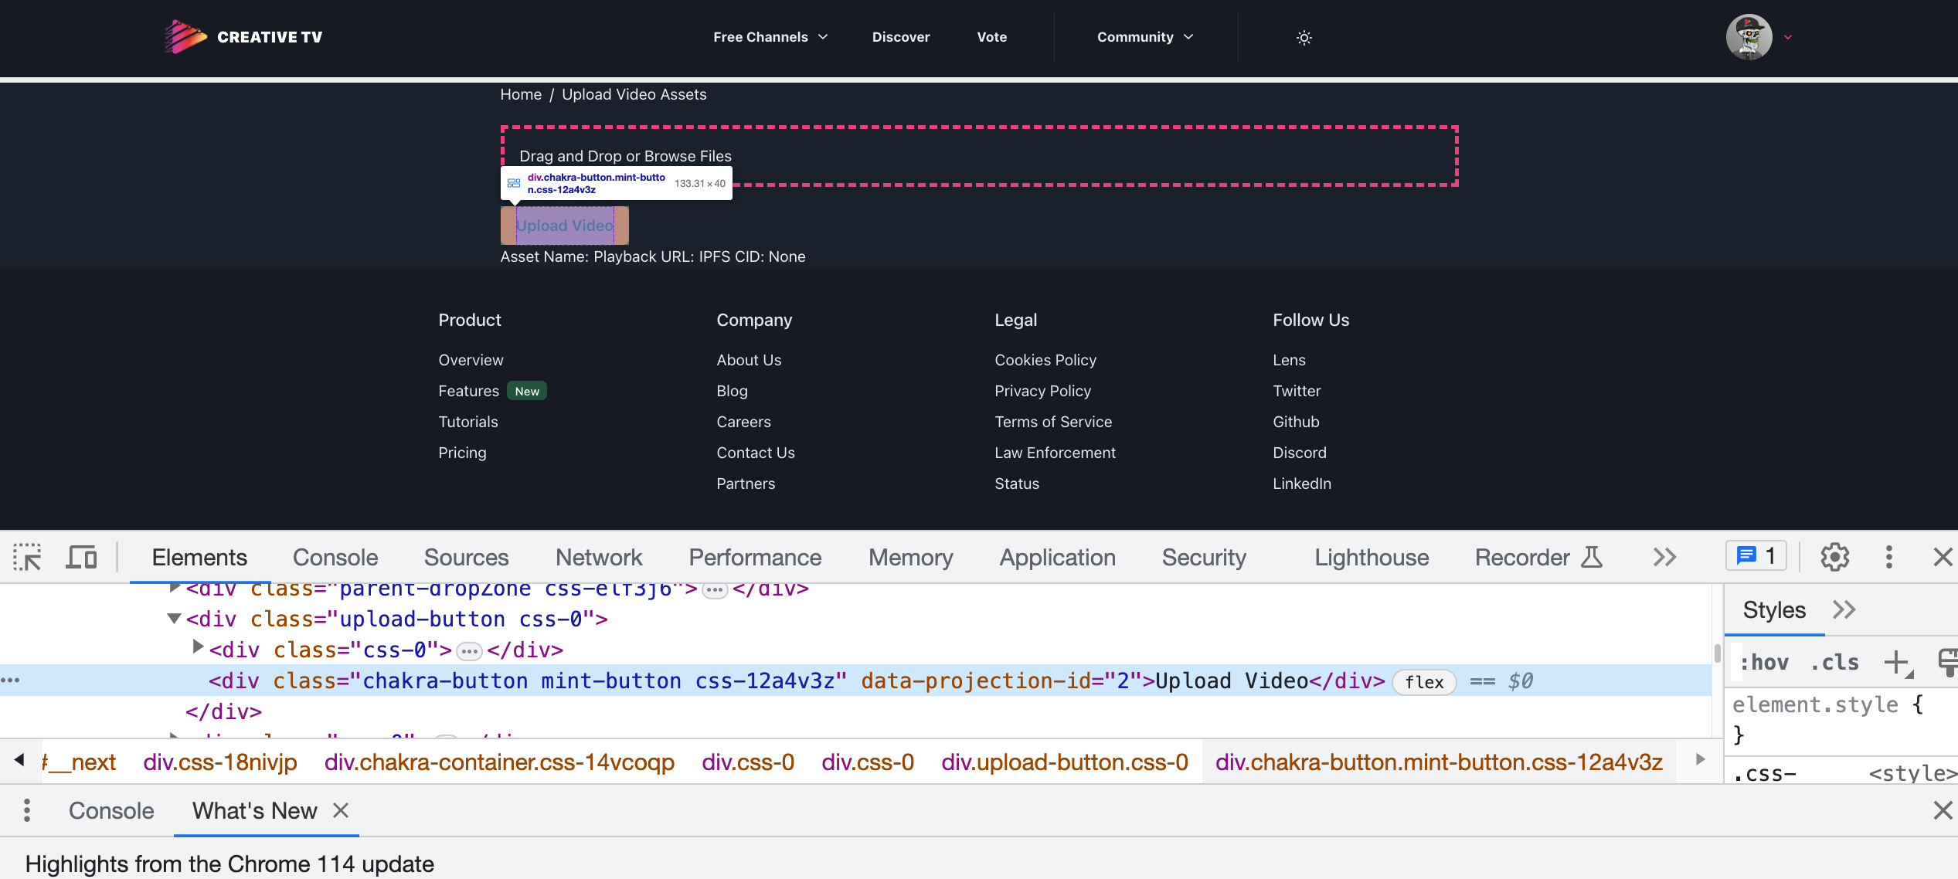Switch to the Memory tab
This screenshot has height=879, width=1958.
click(910, 557)
